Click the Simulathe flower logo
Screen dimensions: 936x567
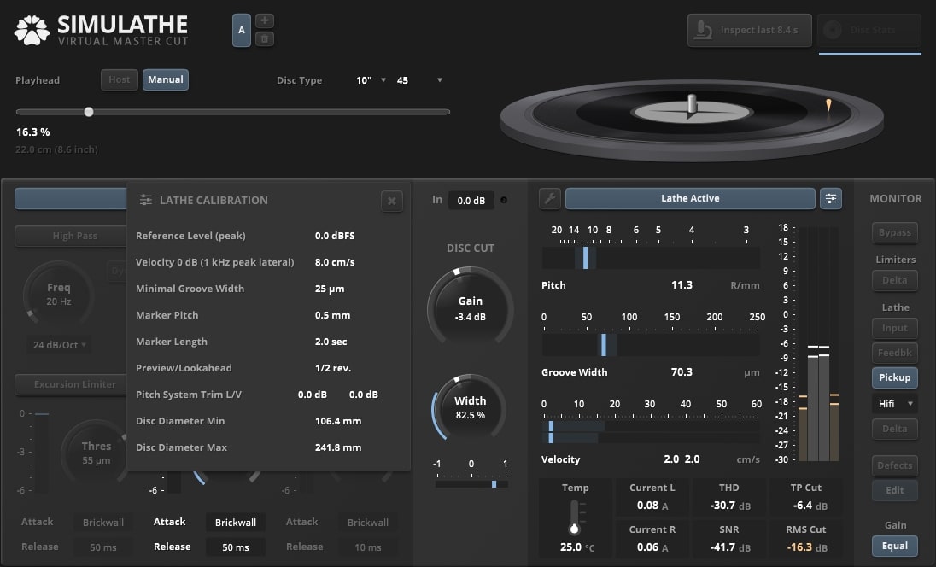pos(32,30)
